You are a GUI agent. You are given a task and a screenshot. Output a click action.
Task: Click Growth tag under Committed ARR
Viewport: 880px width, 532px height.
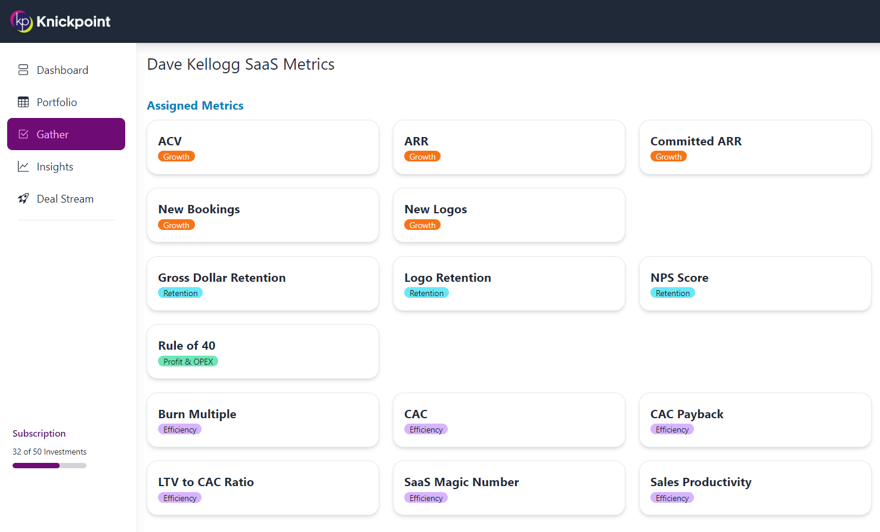[x=669, y=157]
